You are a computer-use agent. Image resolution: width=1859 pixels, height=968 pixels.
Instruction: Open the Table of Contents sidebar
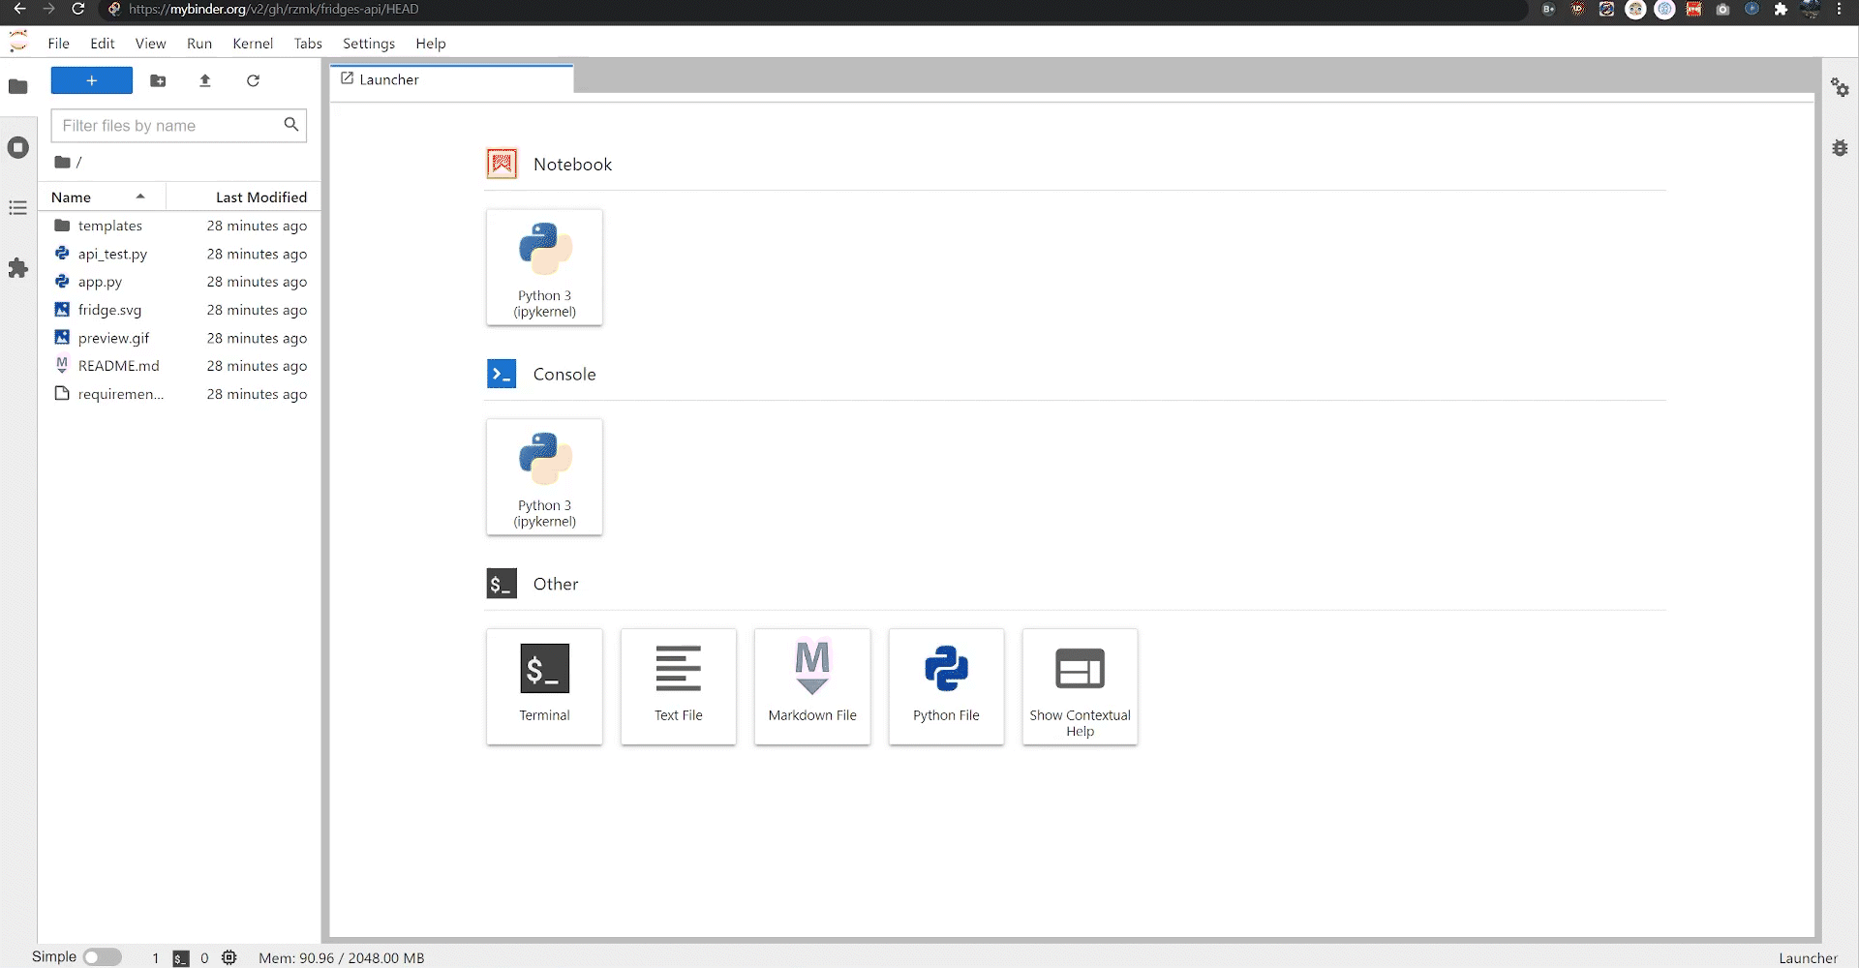click(x=17, y=208)
